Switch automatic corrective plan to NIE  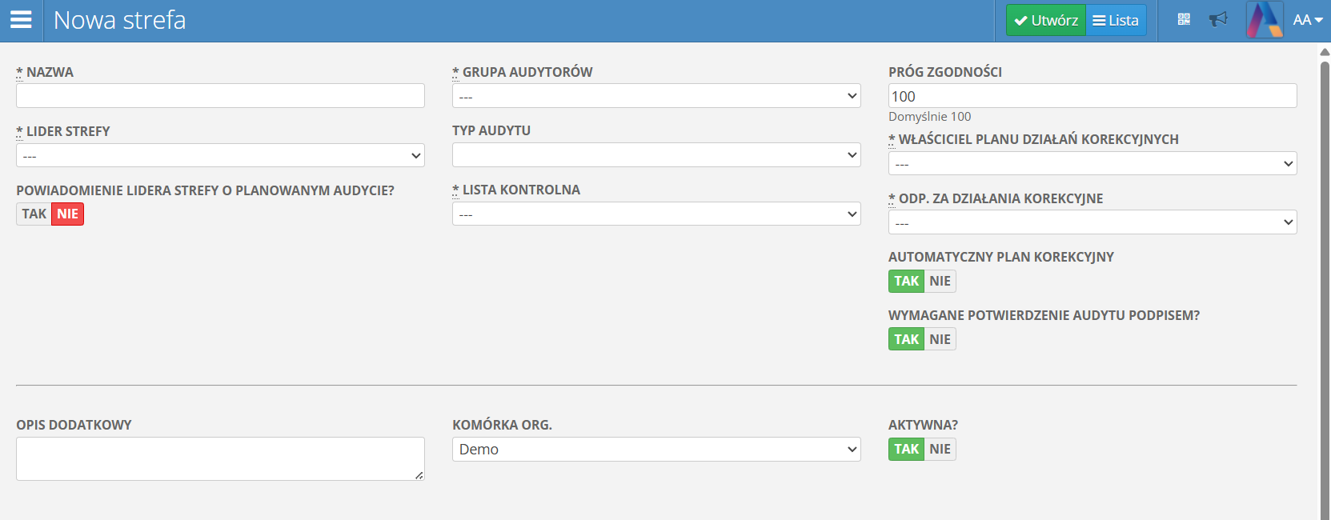coord(940,282)
